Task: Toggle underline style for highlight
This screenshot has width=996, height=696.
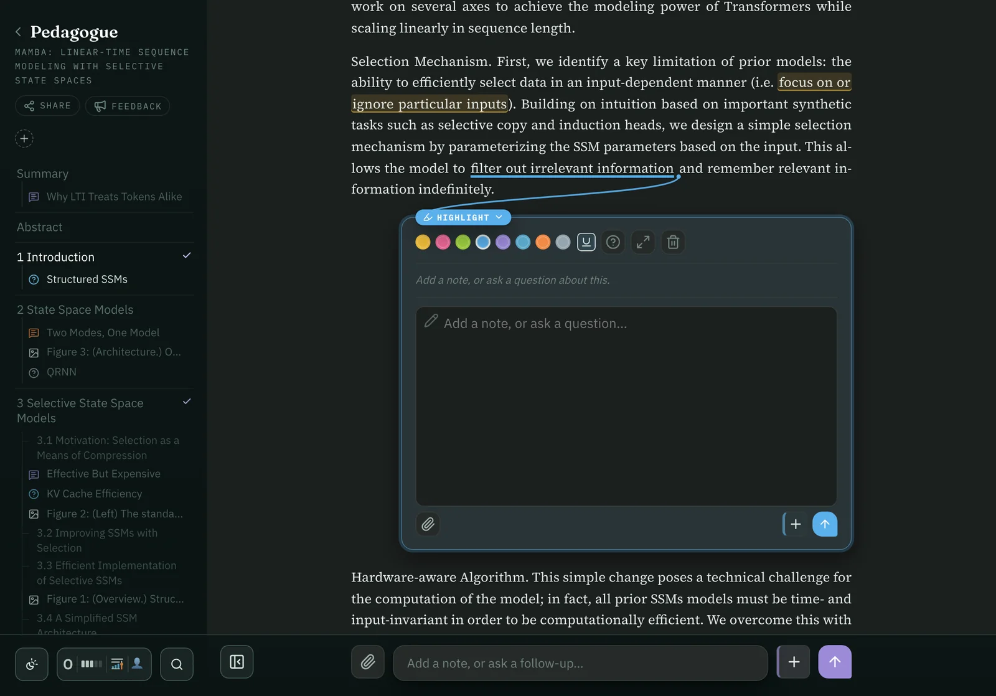Action: click(x=586, y=242)
